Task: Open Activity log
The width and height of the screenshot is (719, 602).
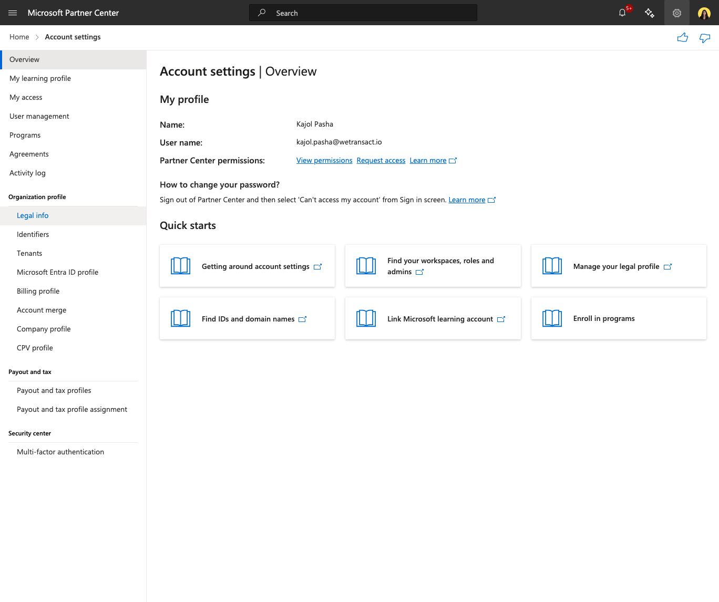Action: click(73, 173)
